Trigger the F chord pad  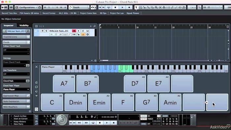(x=123, y=102)
